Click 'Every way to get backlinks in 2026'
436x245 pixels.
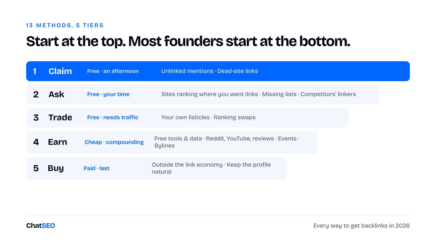click(362, 226)
